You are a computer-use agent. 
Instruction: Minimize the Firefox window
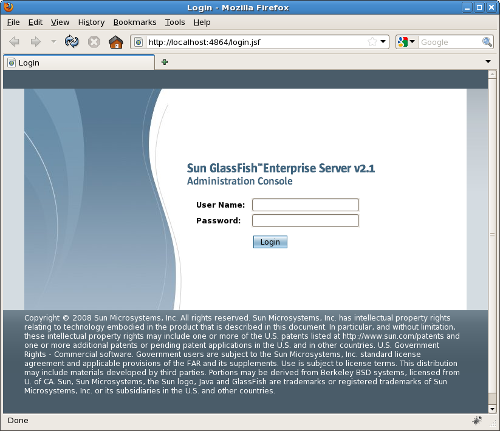(467, 7)
